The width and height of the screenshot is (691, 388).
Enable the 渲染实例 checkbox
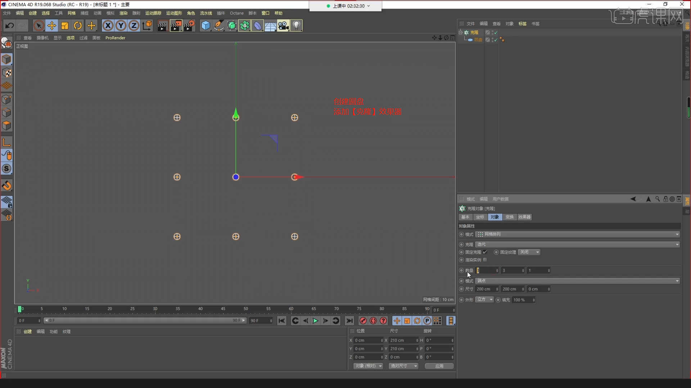pyautogui.click(x=485, y=260)
